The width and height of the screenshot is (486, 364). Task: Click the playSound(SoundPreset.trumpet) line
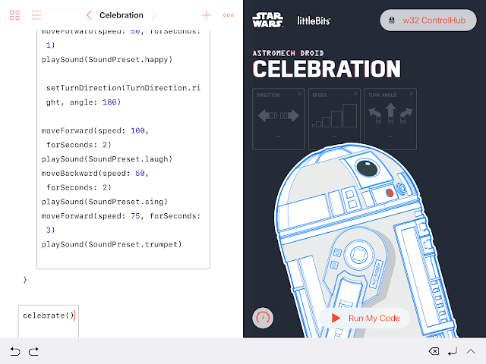point(112,244)
